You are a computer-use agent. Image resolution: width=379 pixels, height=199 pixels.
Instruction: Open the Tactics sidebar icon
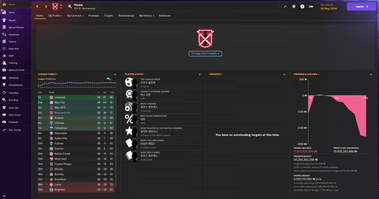[x=4, y=41]
